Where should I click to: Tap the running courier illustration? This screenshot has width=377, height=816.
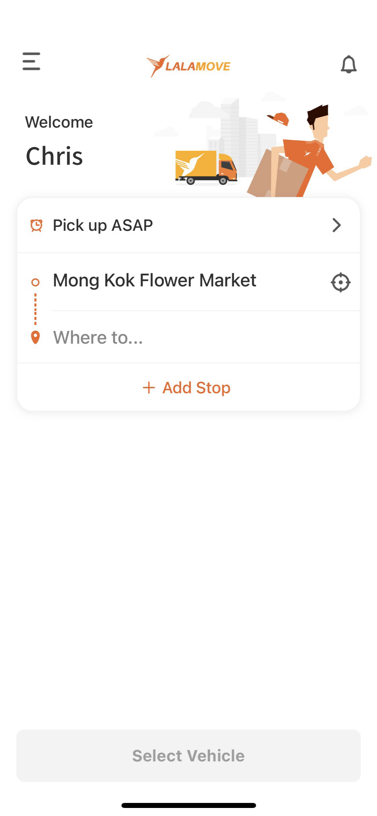310,151
